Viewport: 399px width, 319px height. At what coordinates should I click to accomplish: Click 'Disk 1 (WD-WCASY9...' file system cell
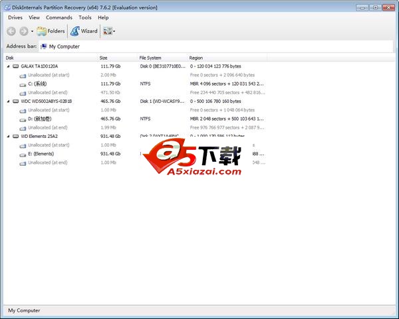[x=162, y=101]
